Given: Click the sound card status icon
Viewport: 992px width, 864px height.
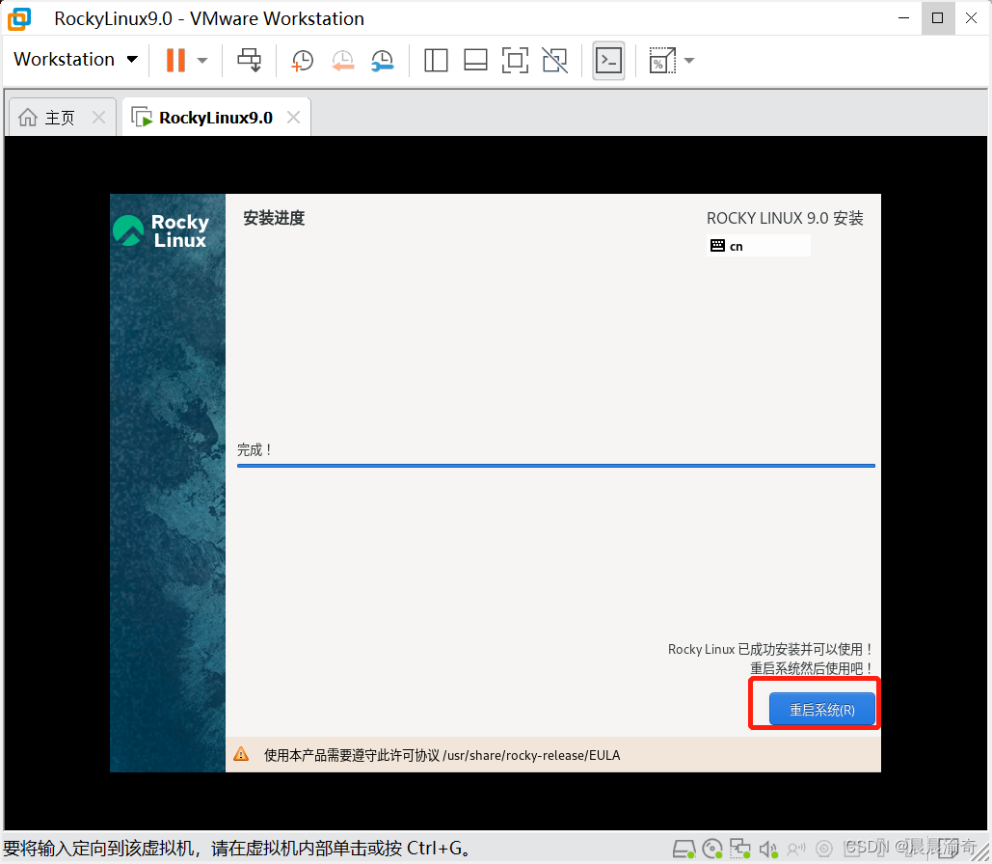Looking at the screenshot, I should pyautogui.click(x=768, y=849).
